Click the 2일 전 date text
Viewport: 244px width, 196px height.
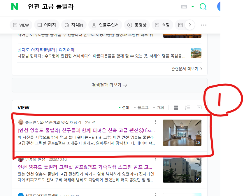(90, 123)
